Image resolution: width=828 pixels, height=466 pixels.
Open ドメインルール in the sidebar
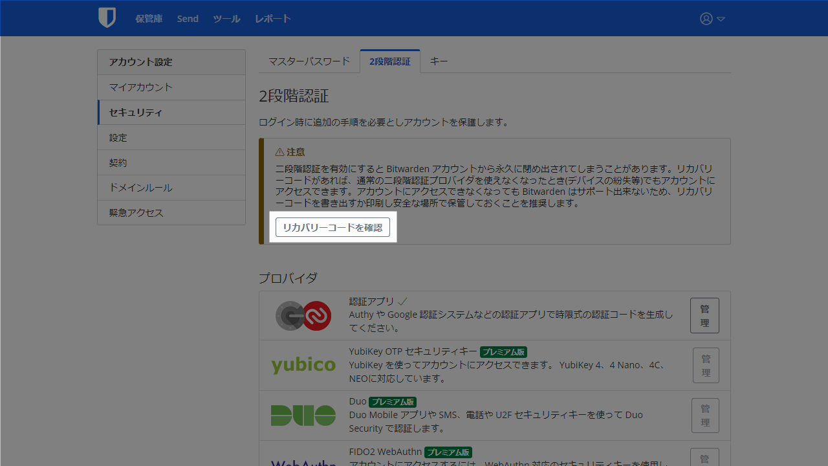click(171, 188)
